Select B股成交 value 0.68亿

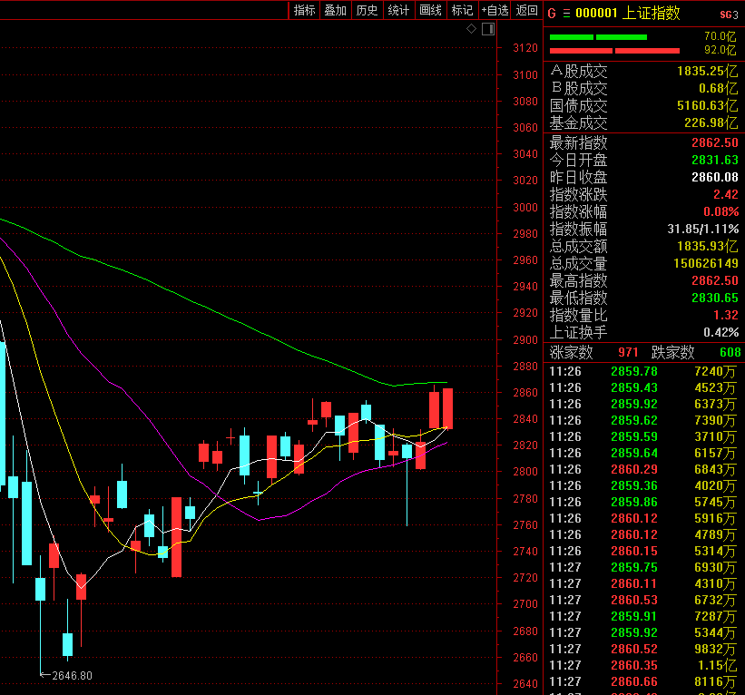718,88
